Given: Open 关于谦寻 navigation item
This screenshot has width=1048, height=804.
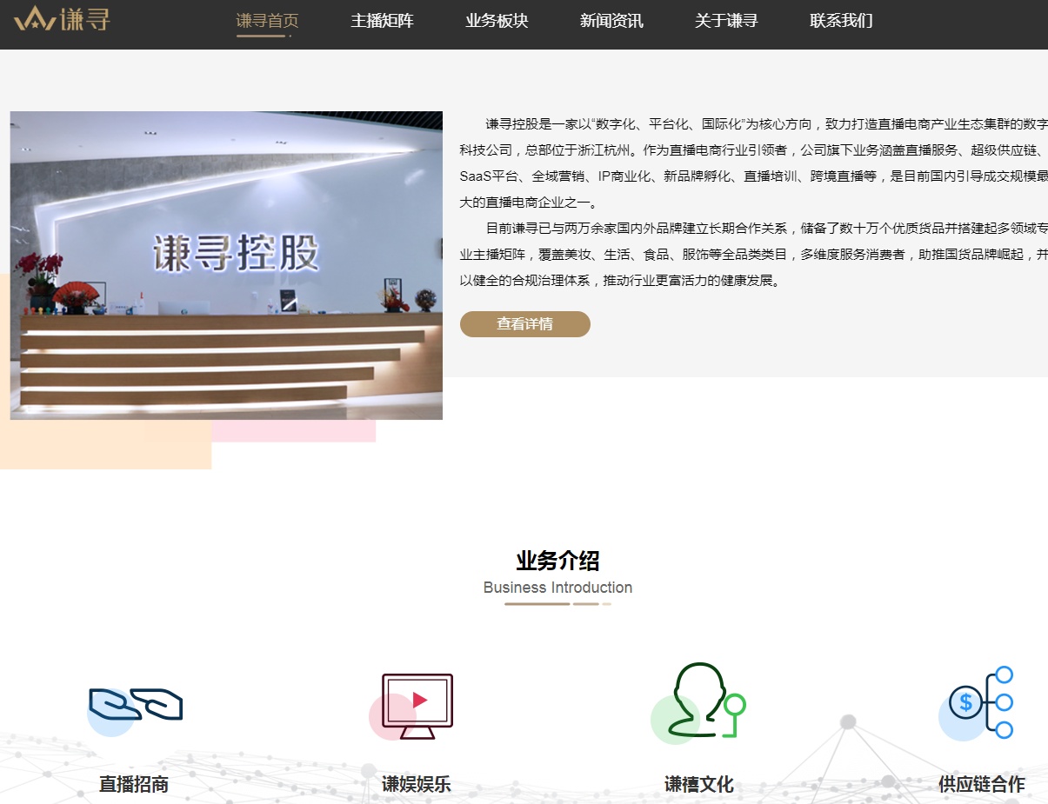Looking at the screenshot, I should coord(726,21).
